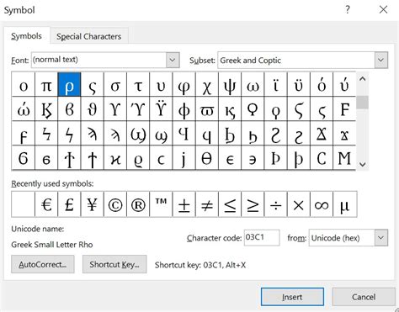Switch to the Special Characters tab

(x=89, y=36)
